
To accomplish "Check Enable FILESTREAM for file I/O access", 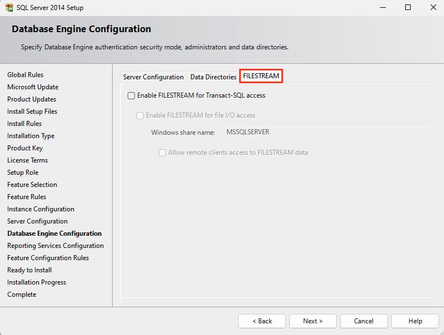I will (140, 115).
